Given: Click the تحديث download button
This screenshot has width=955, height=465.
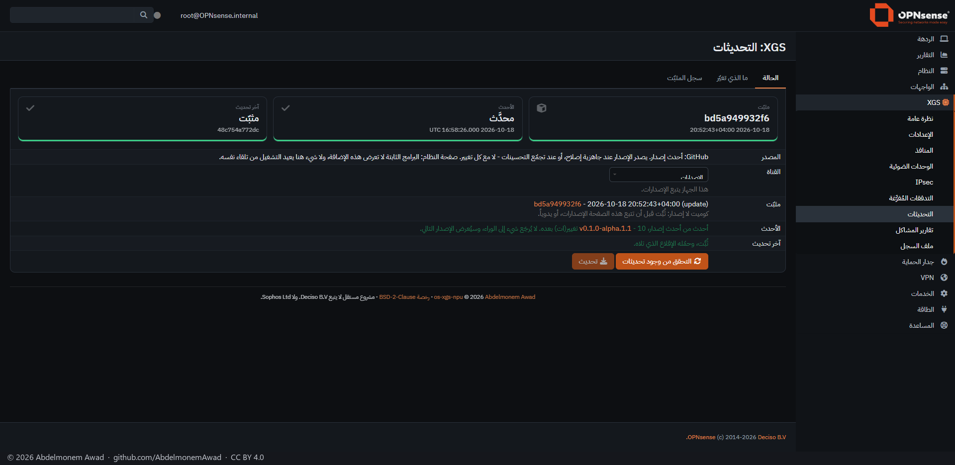Looking at the screenshot, I should coord(593,262).
